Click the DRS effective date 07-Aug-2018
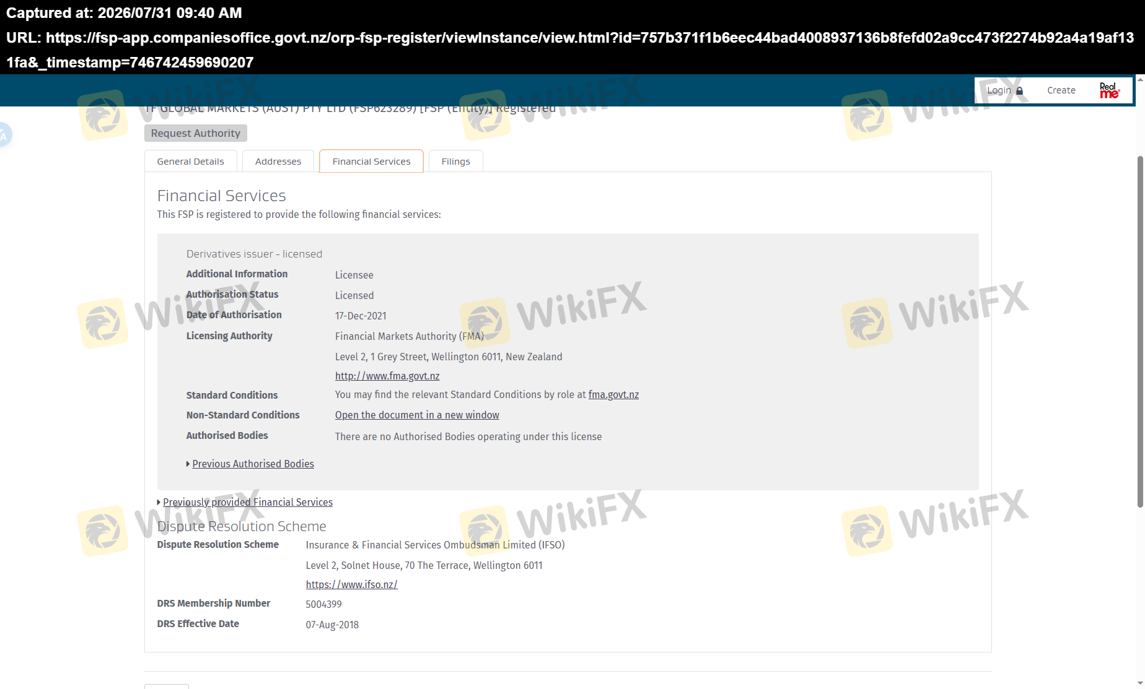The image size is (1145, 689). click(x=332, y=625)
